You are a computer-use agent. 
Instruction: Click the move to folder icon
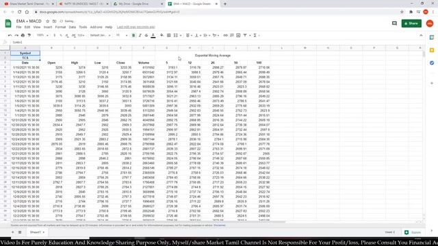click(54, 21)
